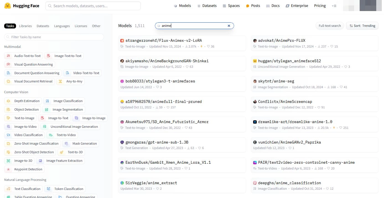This screenshot has width=384, height=198.
Task: Switch to the Libraries tab
Action: 25,26
